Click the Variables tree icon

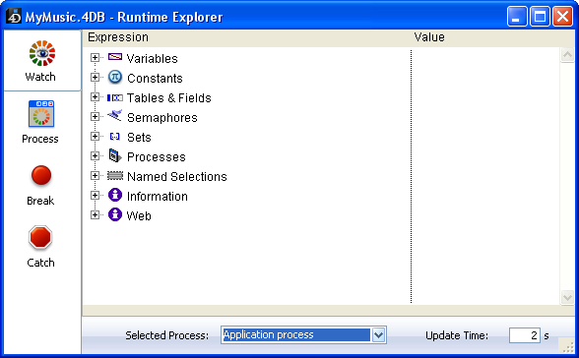115,57
